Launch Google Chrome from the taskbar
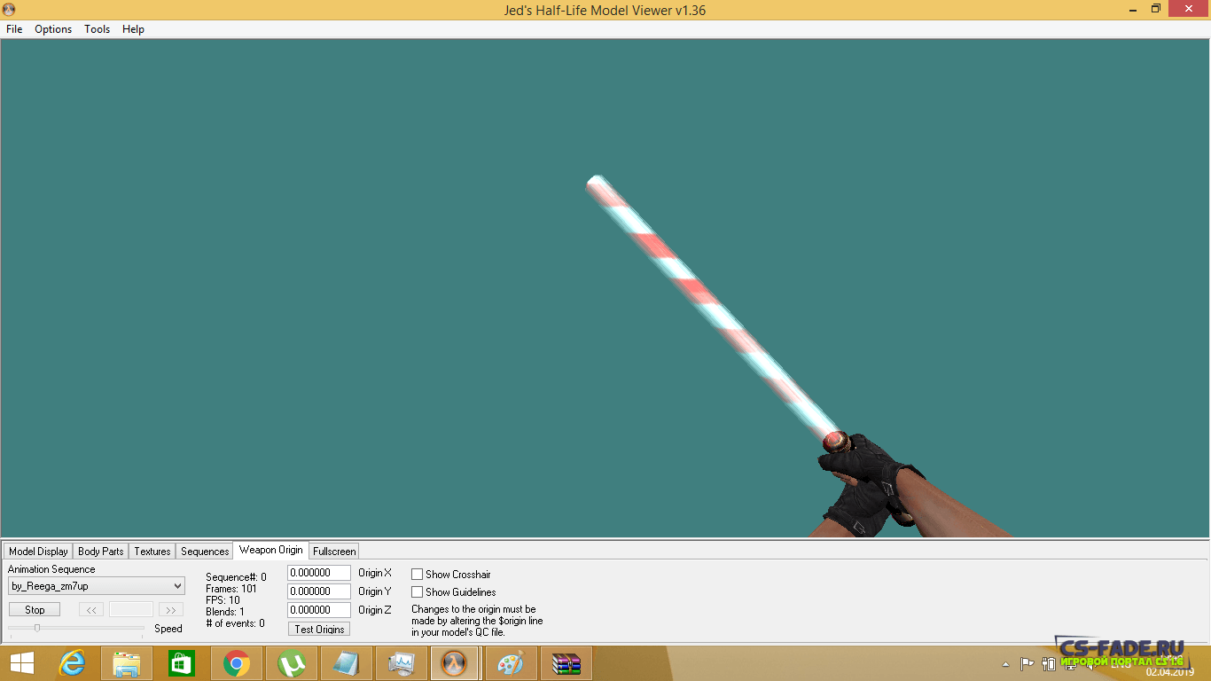Image resolution: width=1211 pixels, height=681 pixels. tap(236, 663)
